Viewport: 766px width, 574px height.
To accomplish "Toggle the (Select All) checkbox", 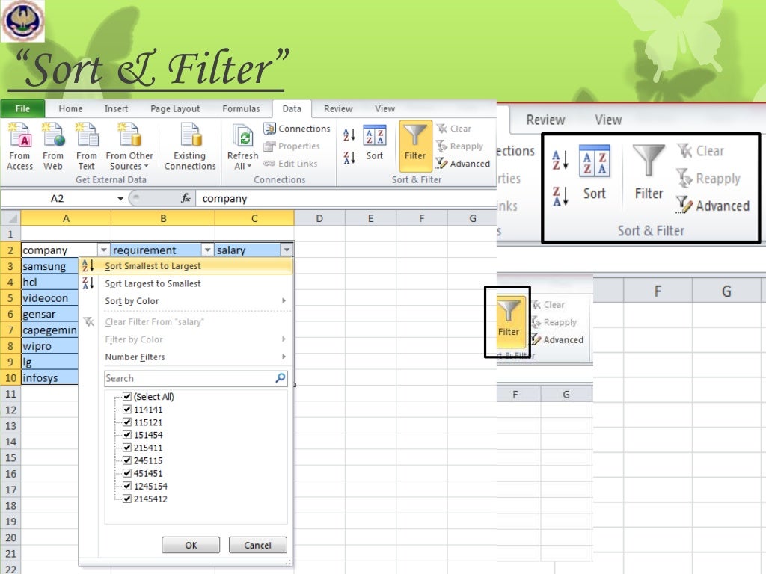I will point(127,396).
